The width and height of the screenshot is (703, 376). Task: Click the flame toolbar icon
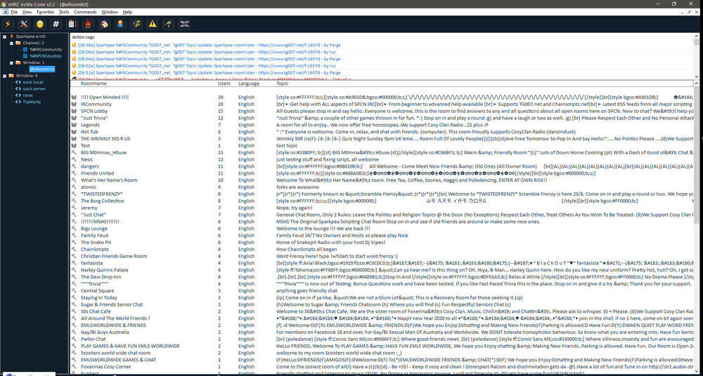[x=88, y=24]
